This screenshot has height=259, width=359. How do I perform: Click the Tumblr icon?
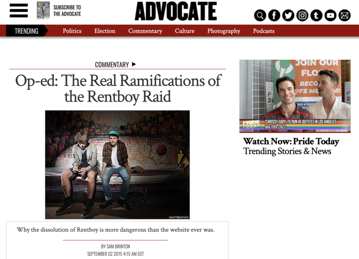click(316, 15)
